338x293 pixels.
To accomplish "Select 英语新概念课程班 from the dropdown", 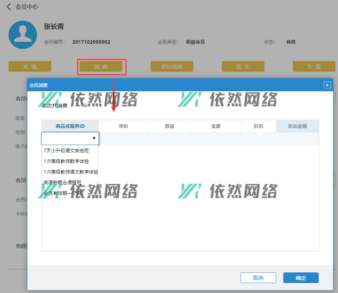I will pos(63,183).
